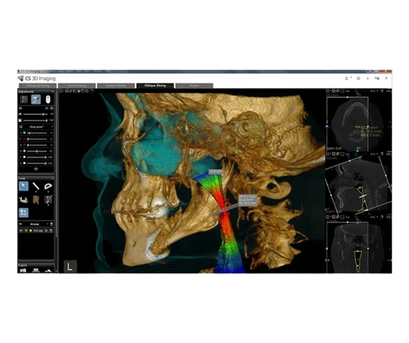This screenshot has width=409, height=343.
Task: Select the white capsule rendering mode icon
Action: [x=48, y=100]
